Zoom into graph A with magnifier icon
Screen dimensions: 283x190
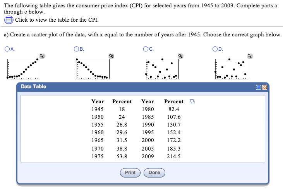[42, 56]
